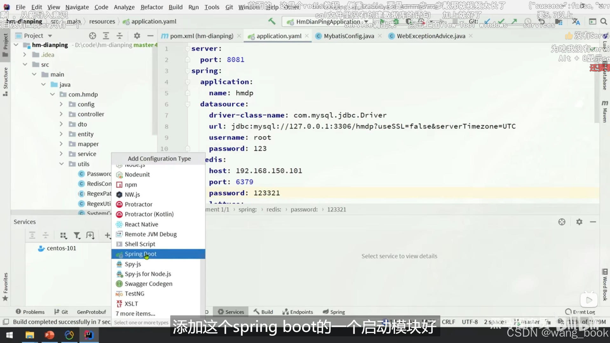Open the Project view dropdown
610x343 pixels.
click(50, 36)
